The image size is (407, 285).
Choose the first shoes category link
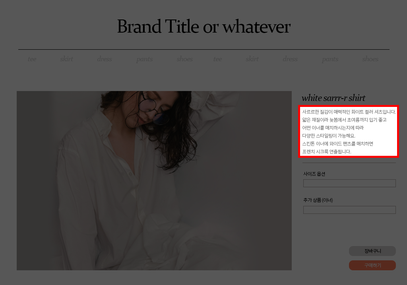click(x=184, y=59)
